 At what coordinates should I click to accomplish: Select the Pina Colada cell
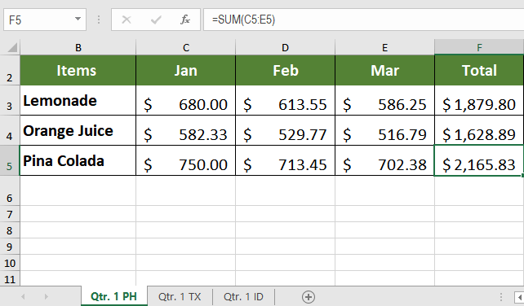[78, 160]
